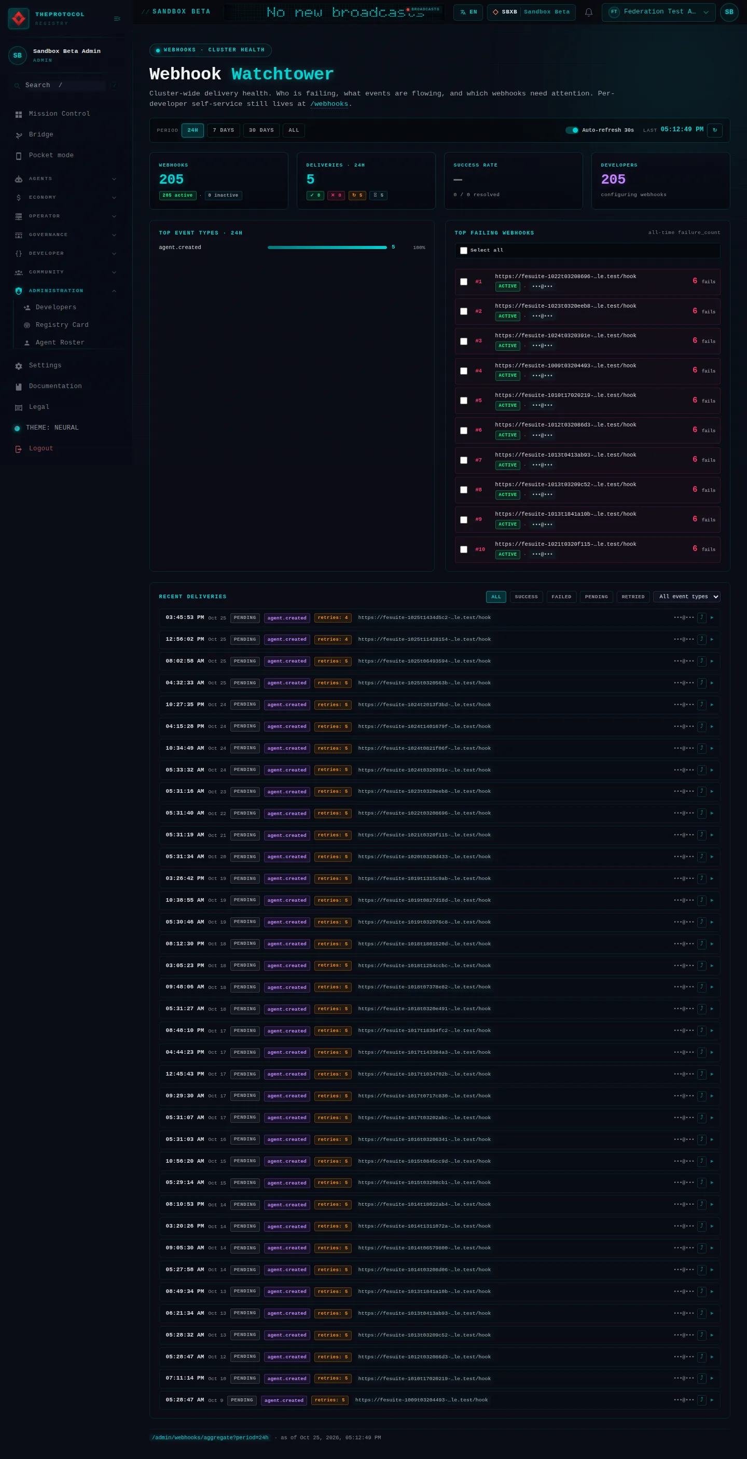The height and width of the screenshot is (1459, 747).
Task: Check the Select all checkbox
Action: click(464, 250)
